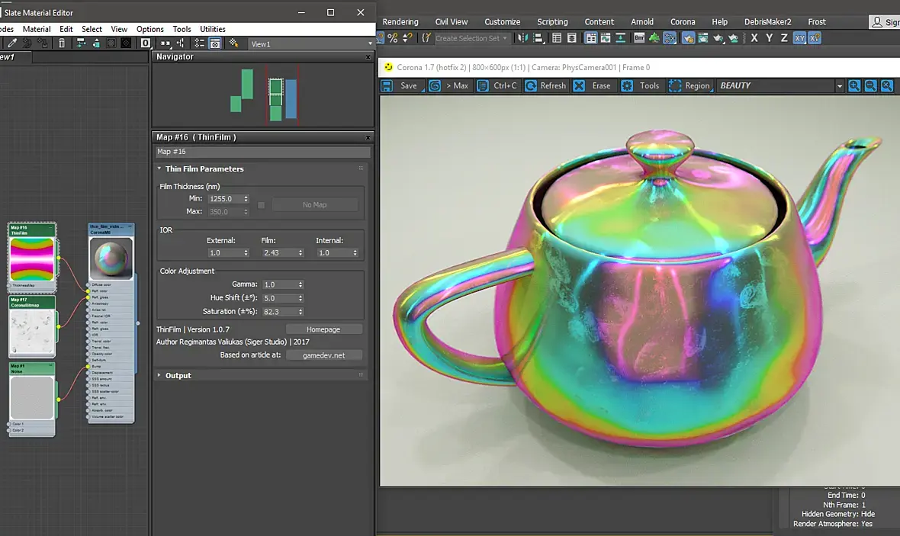
Task: Click the zoom in magnifier icon
Action: click(854, 85)
